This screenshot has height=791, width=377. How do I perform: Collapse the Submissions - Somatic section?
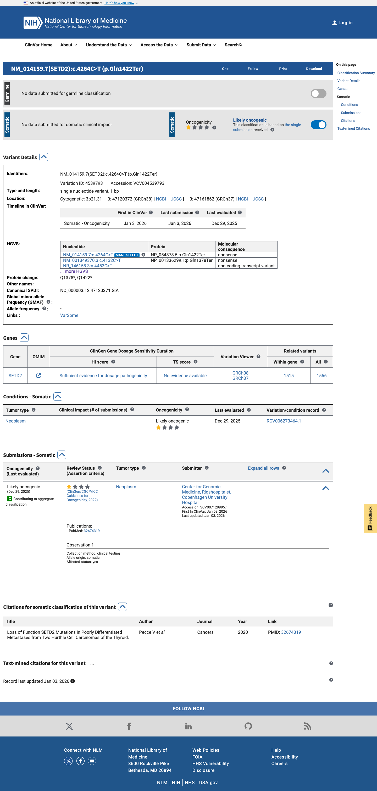(62, 455)
